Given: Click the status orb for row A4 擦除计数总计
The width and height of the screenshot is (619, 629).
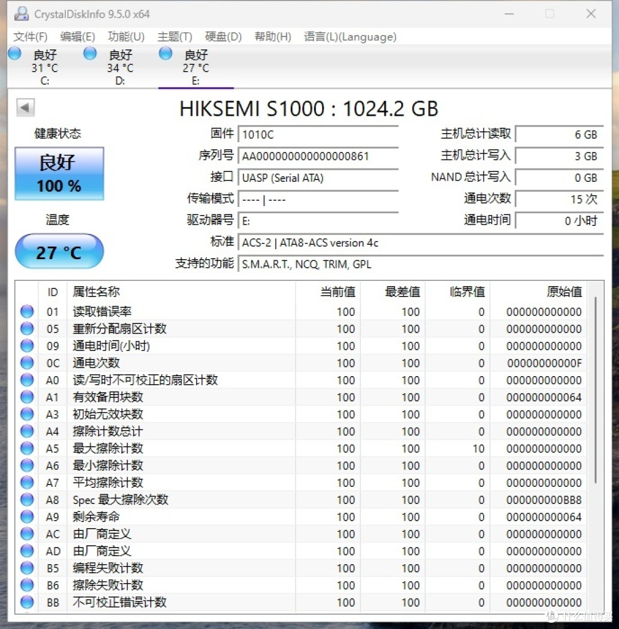Looking at the screenshot, I should pyautogui.click(x=27, y=431).
